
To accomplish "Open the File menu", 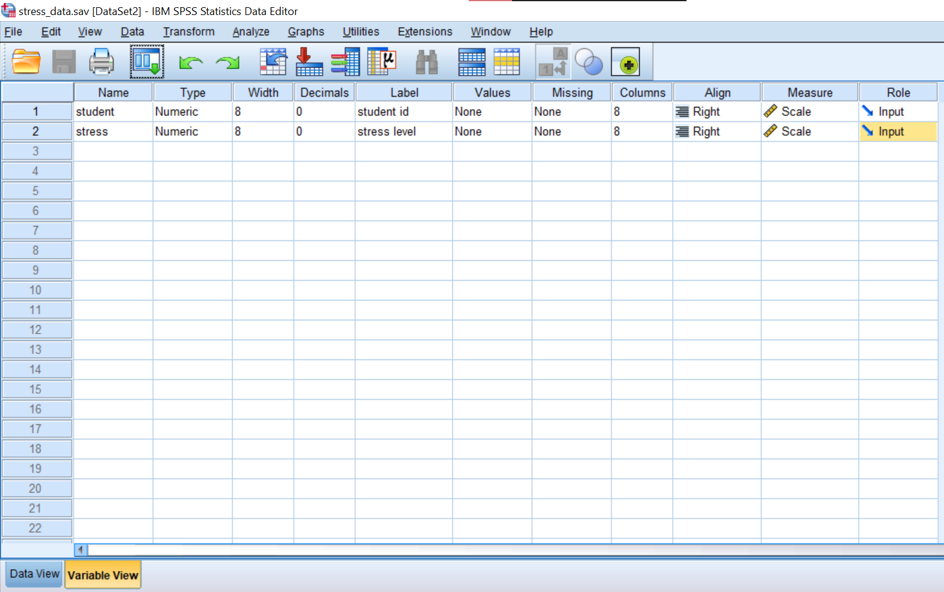I will click(x=13, y=32).
